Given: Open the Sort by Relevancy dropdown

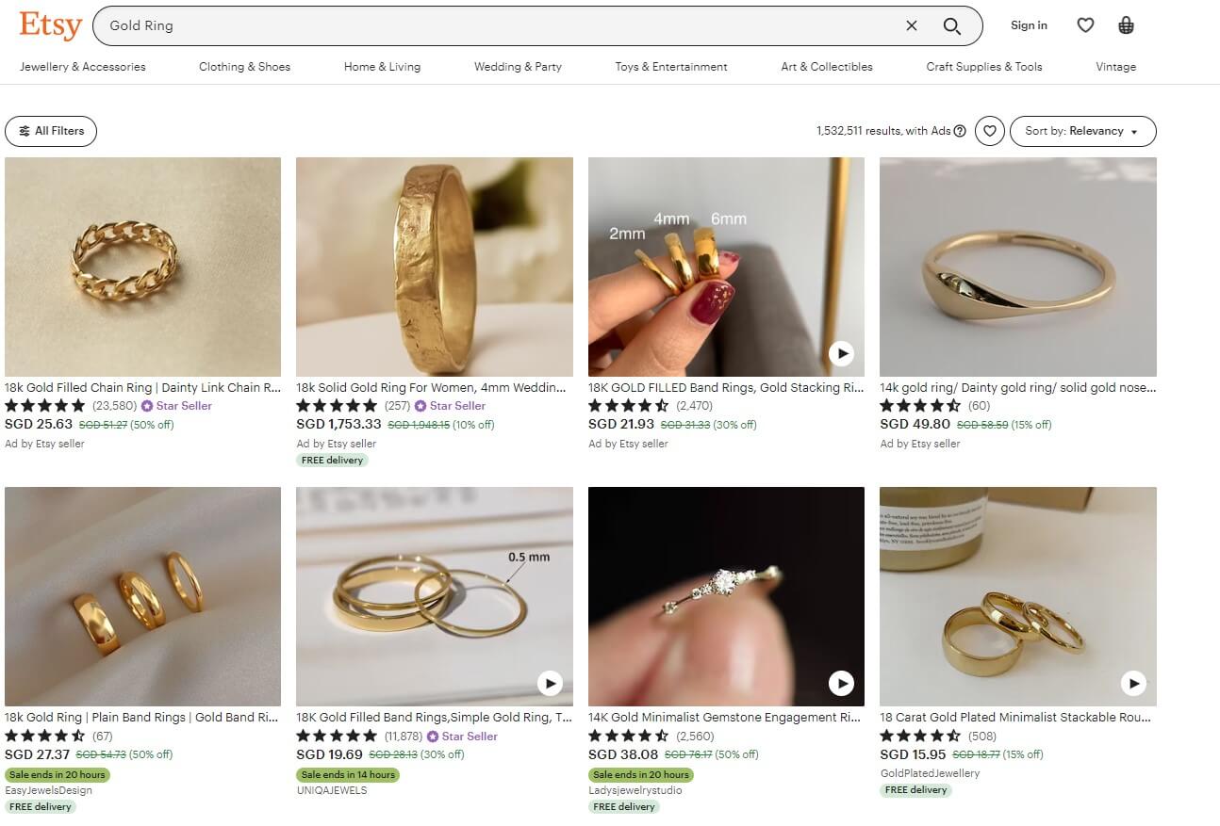Looking at the screenshot, I should click(1082, 131).
